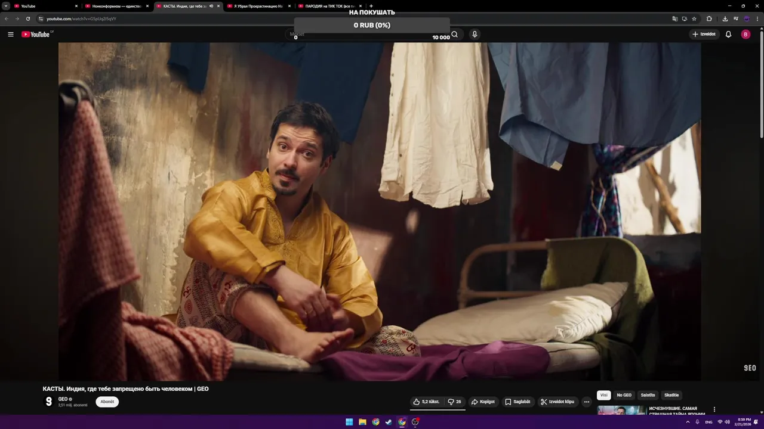
Task: Select the Visi filter chip
Action: coord(603,395)
